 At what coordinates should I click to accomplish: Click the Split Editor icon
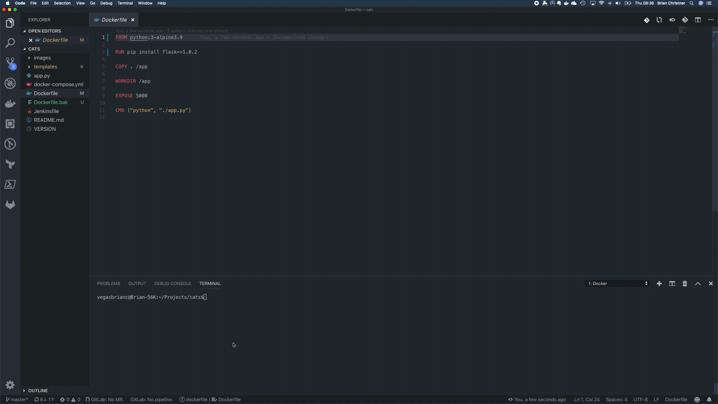[698, 20]
